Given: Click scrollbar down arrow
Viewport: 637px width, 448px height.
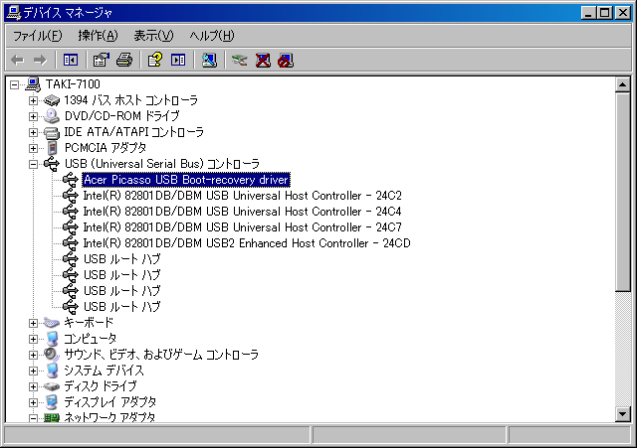Looking at the screenshot, I should (622, 414).
